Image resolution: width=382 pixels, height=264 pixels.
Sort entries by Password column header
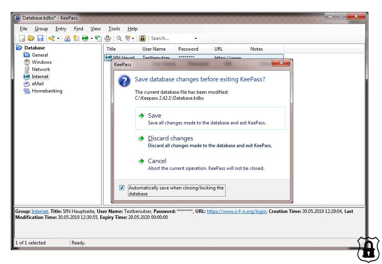[194, 49]
